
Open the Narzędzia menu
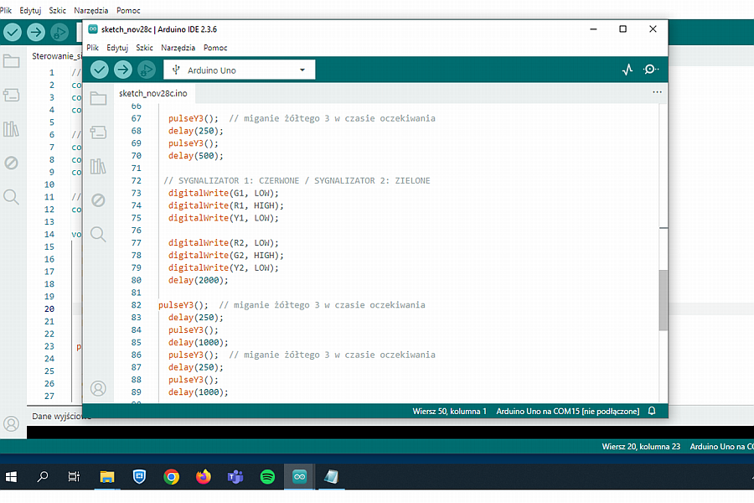click(x=178, y=48)
